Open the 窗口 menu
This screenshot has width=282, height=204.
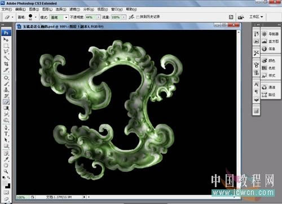tap(117, 9)
